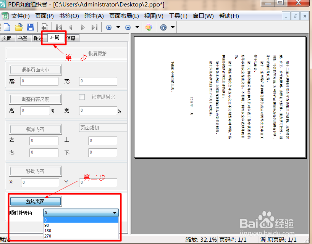Open the clockwise angle combo box

pos(81,213)
